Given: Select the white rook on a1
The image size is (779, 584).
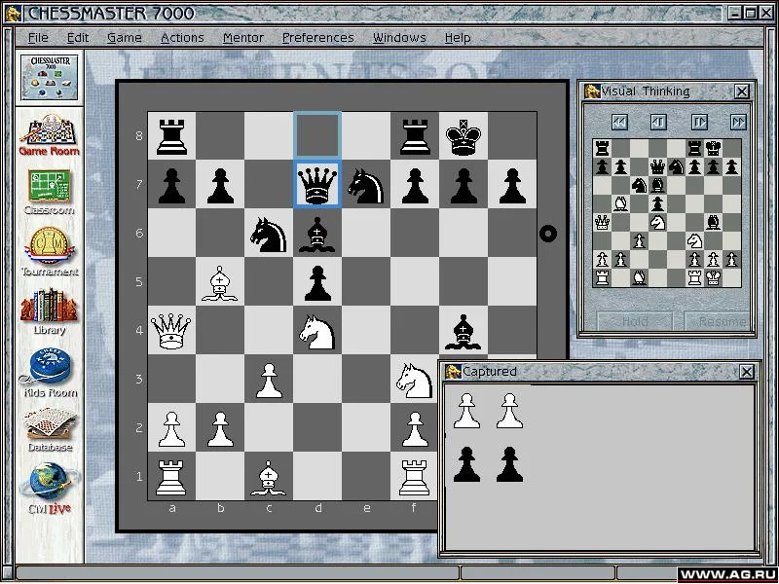Looking at the screenshot, I should (171, 476).
